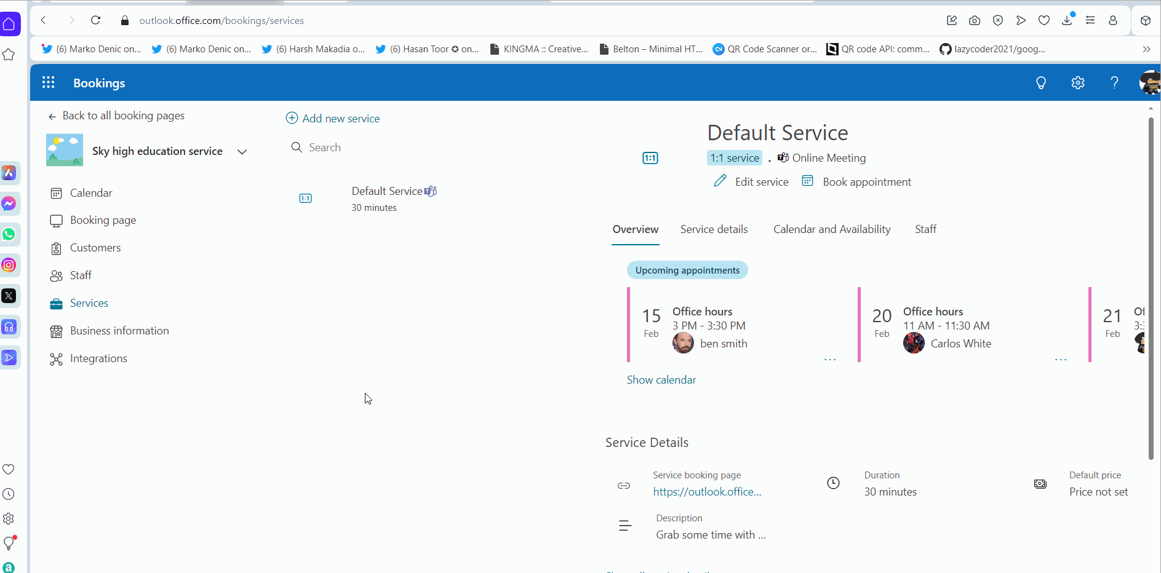
Task: Click inside the Search services field
Action: click(325, 147)
